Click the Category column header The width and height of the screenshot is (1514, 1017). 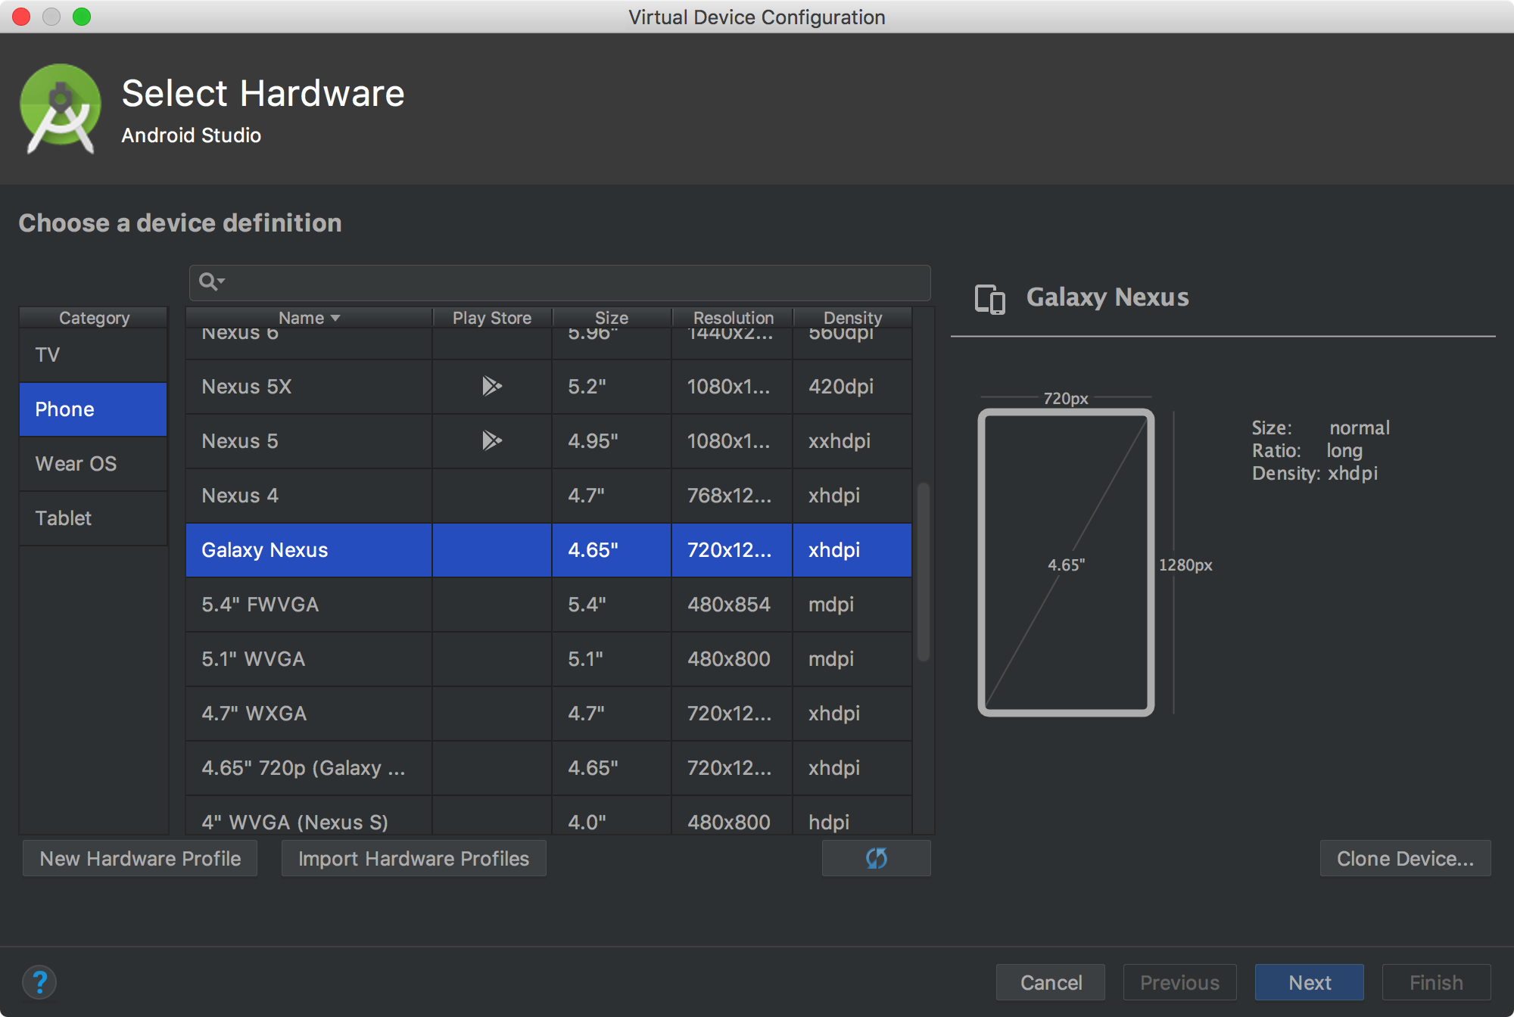[94, 318]
